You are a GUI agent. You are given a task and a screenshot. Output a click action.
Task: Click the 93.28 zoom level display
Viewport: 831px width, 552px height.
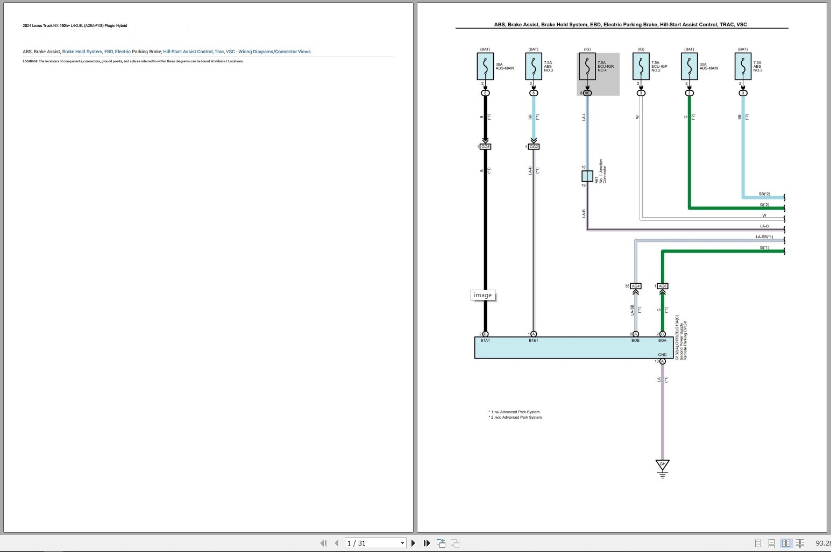(x=822, y=543)
